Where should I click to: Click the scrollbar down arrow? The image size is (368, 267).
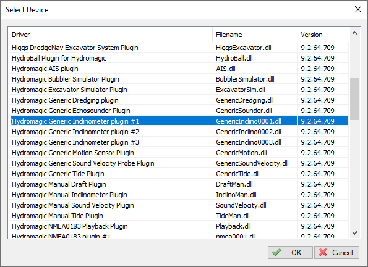[354, 233]
